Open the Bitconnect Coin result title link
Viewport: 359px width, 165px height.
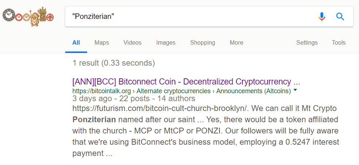point(186,82)
